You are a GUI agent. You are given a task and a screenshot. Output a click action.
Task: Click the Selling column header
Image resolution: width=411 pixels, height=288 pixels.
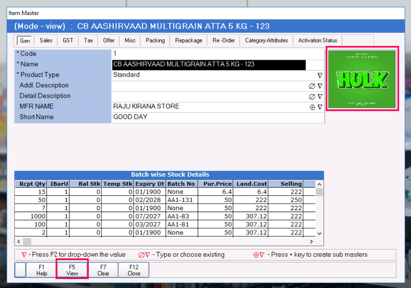point(286,184)
